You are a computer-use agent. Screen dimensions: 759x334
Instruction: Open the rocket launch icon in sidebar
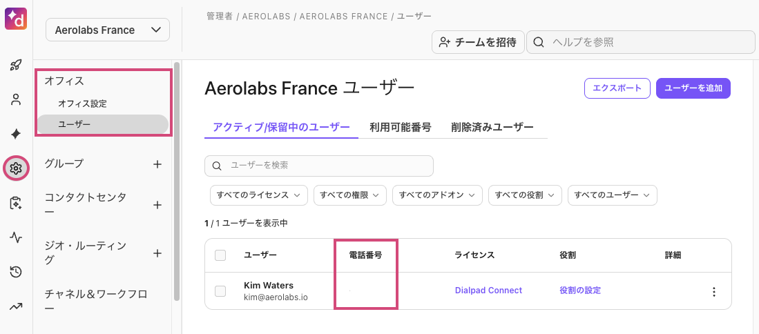click(x=16, y=66)
